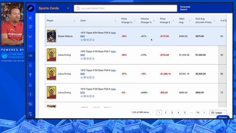Sort by End Avg (Current Price) column
Viewport: 236px width, 133px height.
(x=214, y=21)
